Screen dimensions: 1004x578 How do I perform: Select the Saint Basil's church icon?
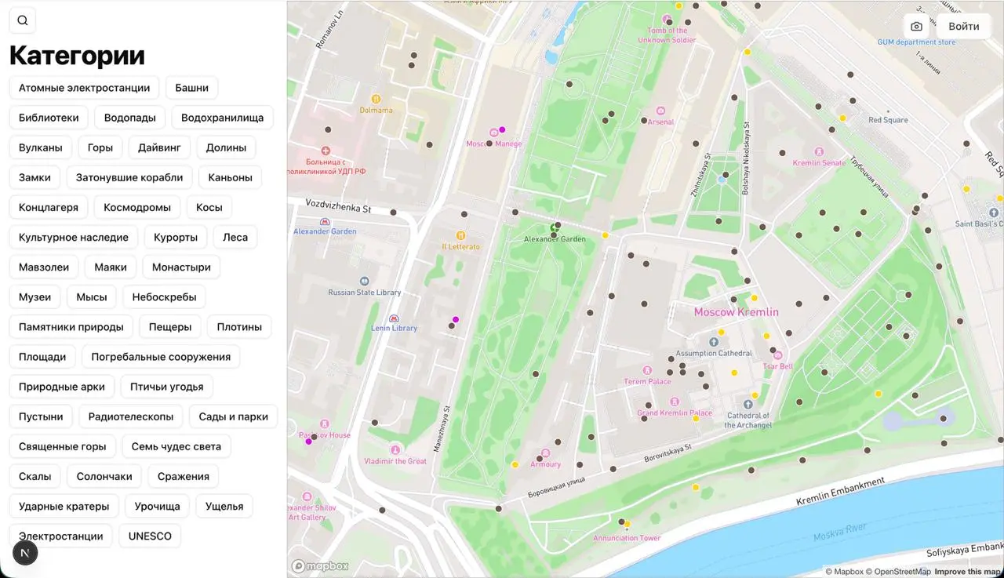(x=994, y=213)
